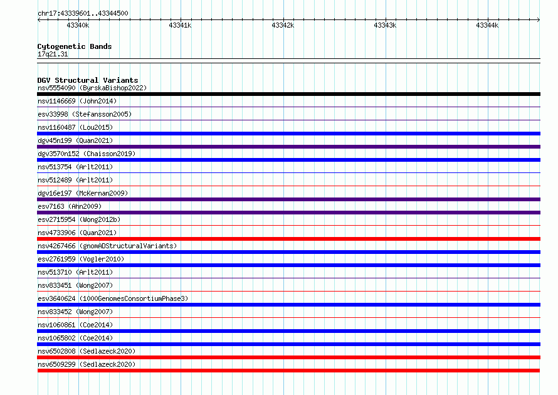Screen dimensions: 558x395
Task: Click red bar under nsv6509299
Action: click(288, 371)
